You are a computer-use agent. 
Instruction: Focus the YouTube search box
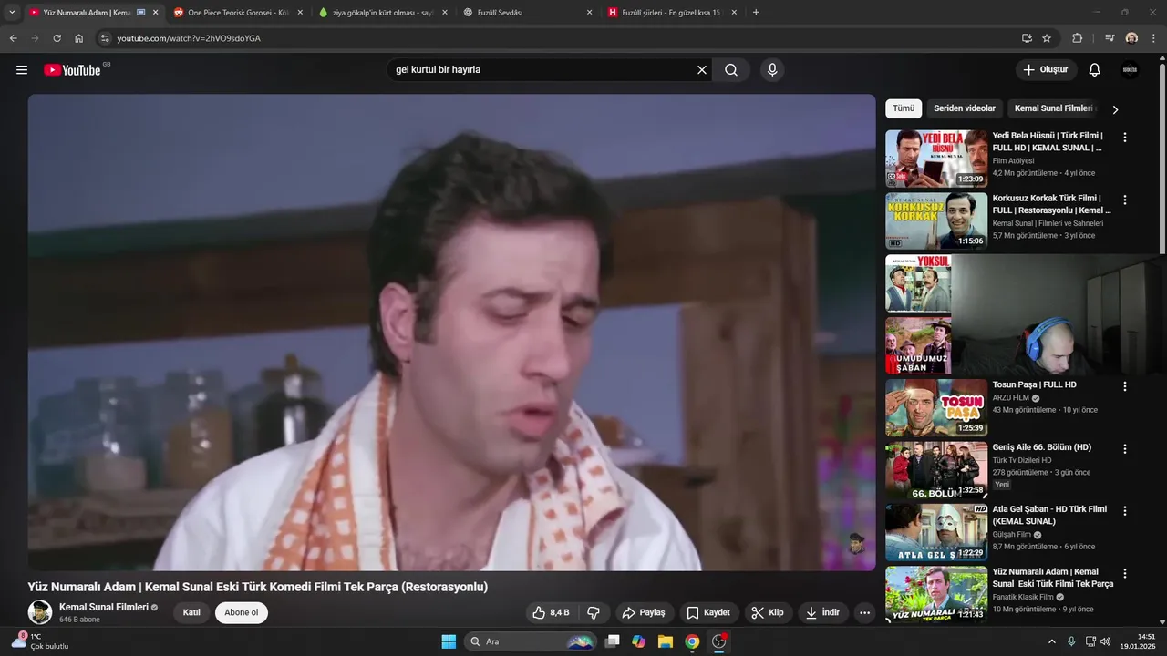coord(542,70)
